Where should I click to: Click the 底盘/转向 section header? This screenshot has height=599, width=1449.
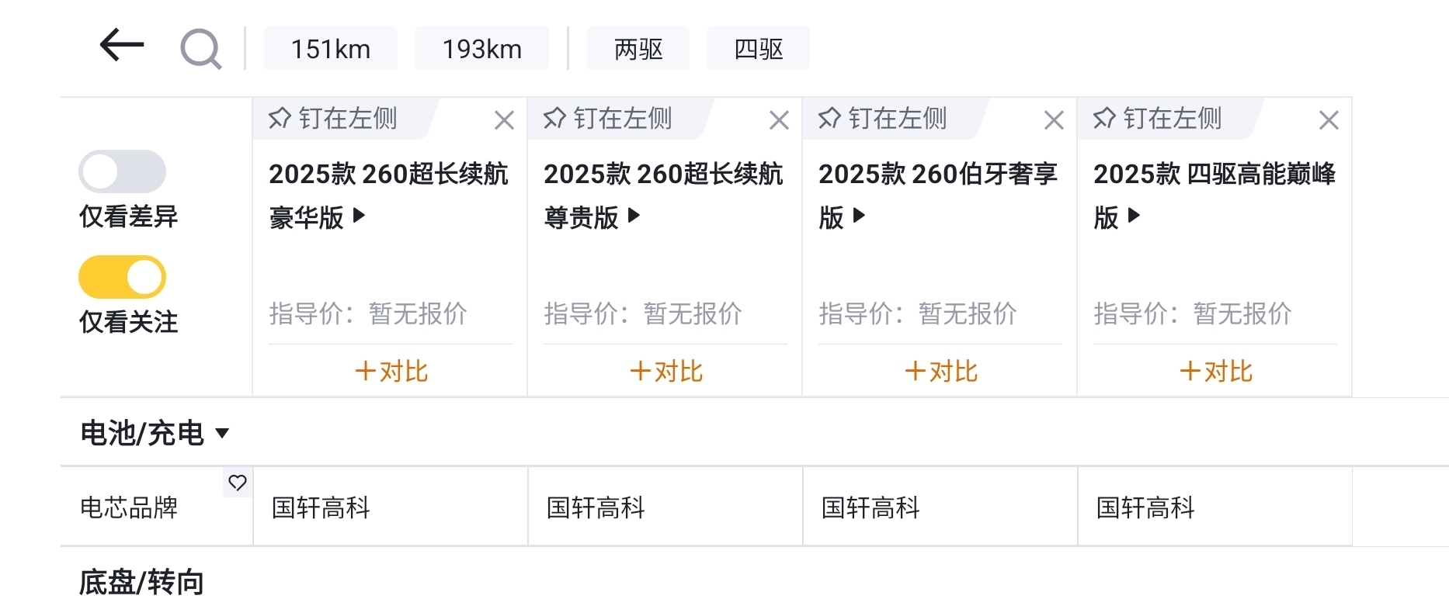coord(141,582)
